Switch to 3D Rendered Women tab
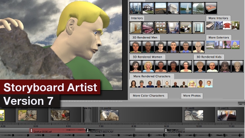 pos(147,57)
